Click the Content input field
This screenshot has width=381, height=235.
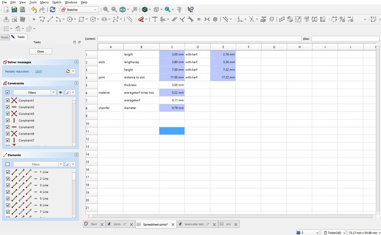point(199,39)
